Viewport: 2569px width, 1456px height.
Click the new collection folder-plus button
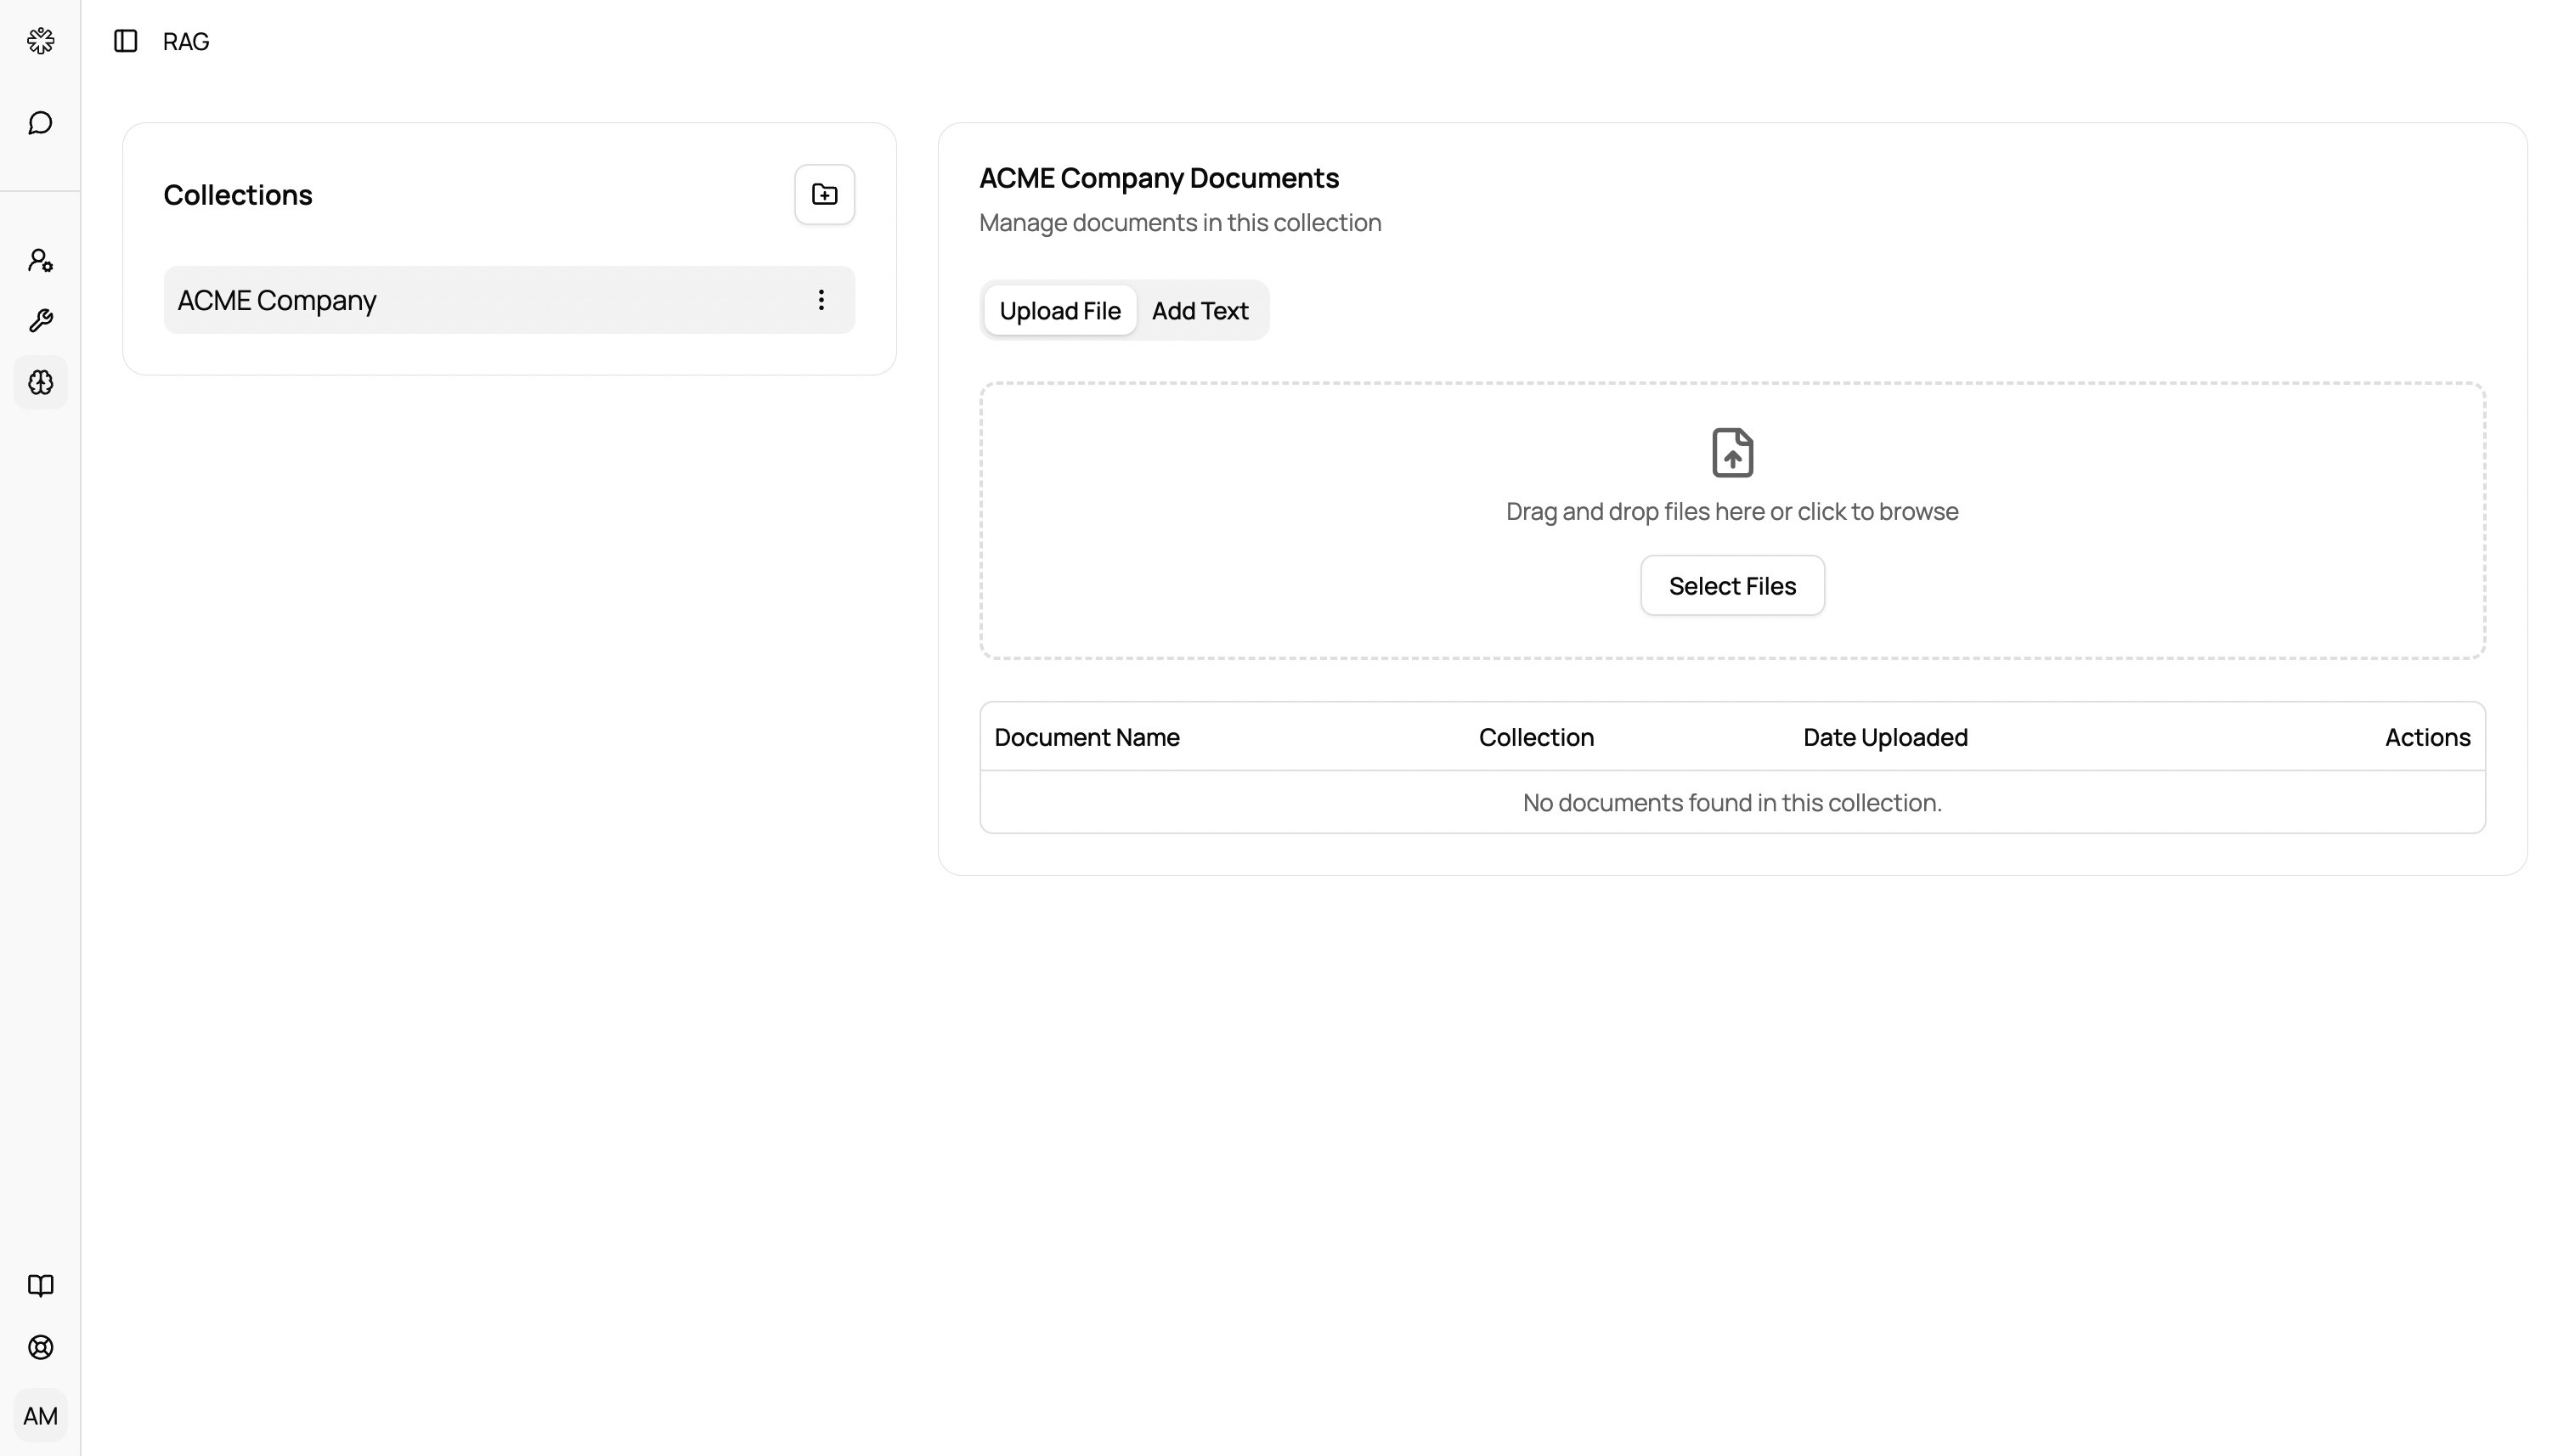point(824,194)
